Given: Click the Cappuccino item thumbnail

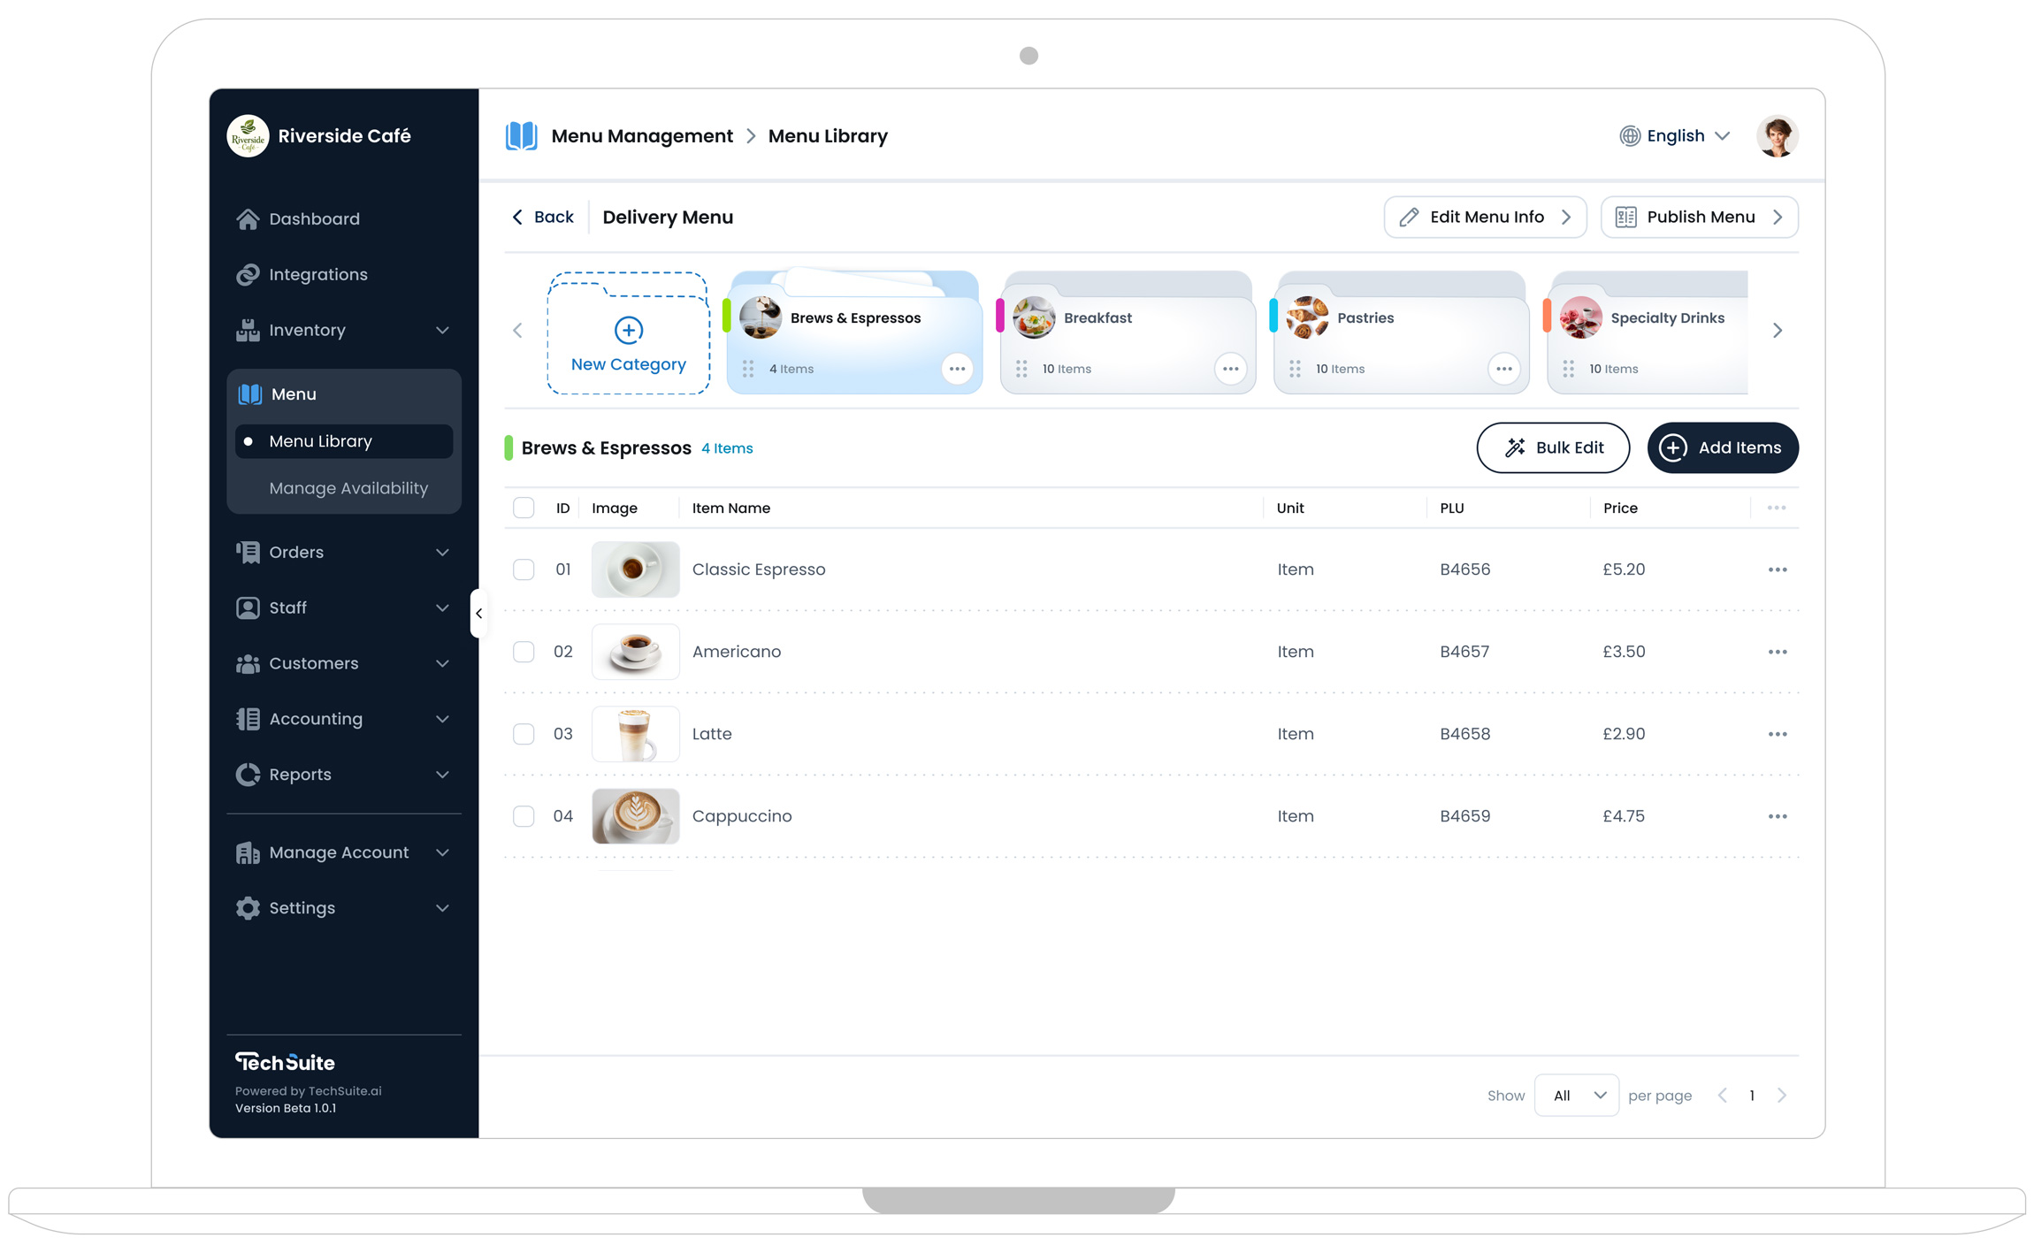Looking at the screenshot, I should [x=635, y=816].
